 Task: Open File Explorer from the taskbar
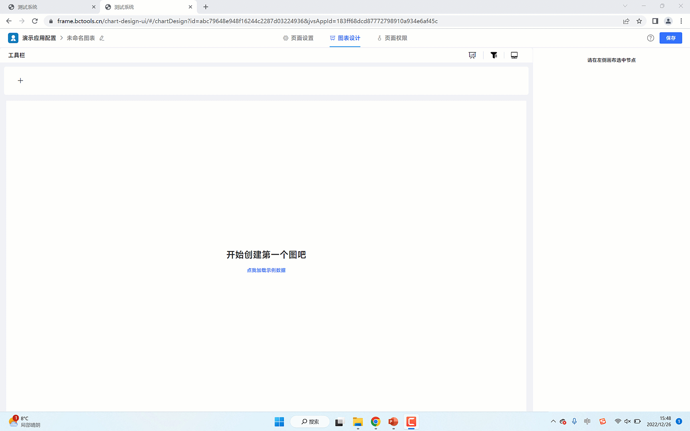357,421
